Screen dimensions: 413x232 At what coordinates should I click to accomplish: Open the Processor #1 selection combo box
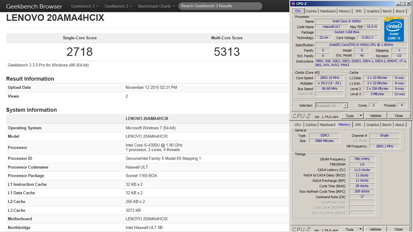click(x=332, y=105)
